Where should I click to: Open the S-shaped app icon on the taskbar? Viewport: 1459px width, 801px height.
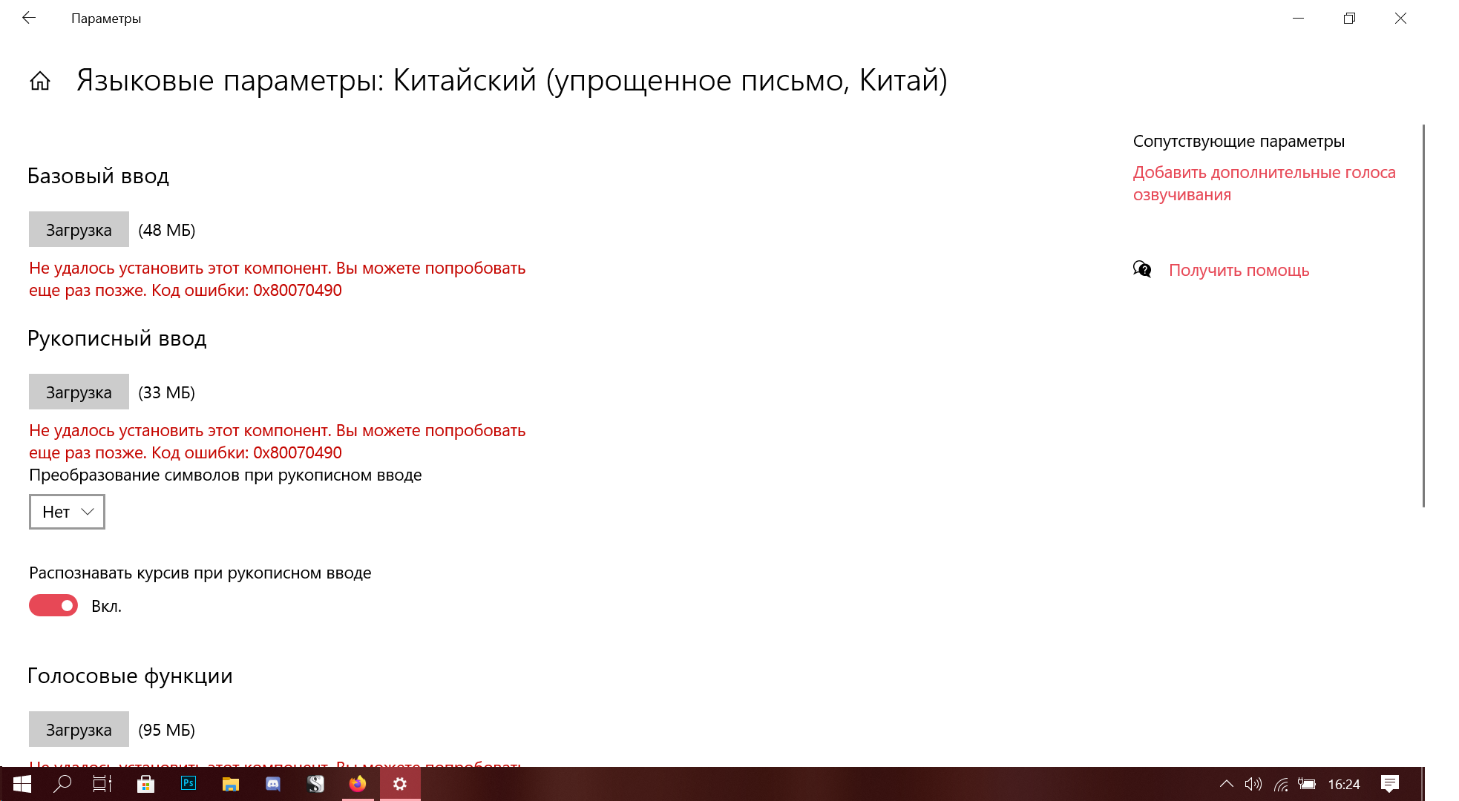(315, 784)
